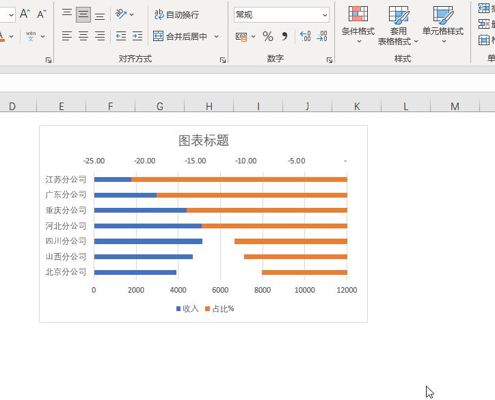Select column F header
The height and width of the screenshot is (400, 495).
111,107
